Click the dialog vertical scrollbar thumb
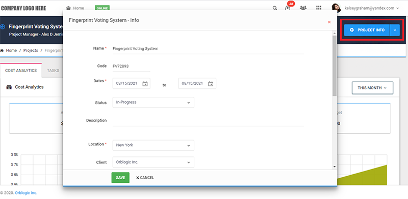The height and width of the screenshot is (199, 408). (x=335, y=66)
